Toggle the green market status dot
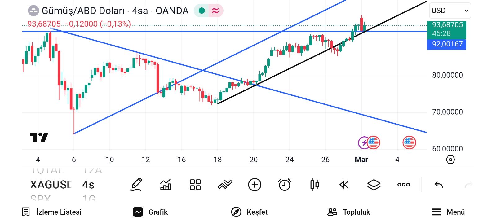 click(x=202, y=11)
